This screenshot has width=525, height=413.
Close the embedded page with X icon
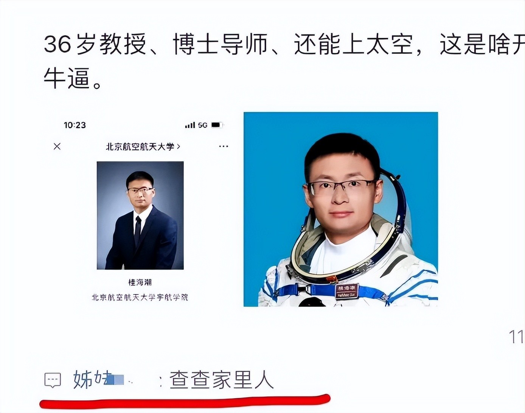coord(57,146)
